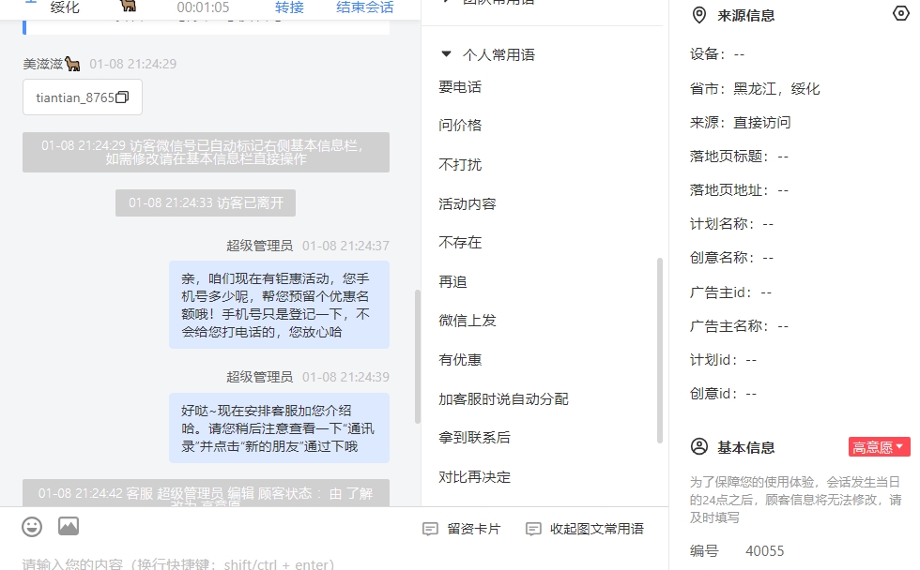Viewport: 920px width, 570px height.
Task: Select the 问价格 quick phrase
Action: (460, 126)
